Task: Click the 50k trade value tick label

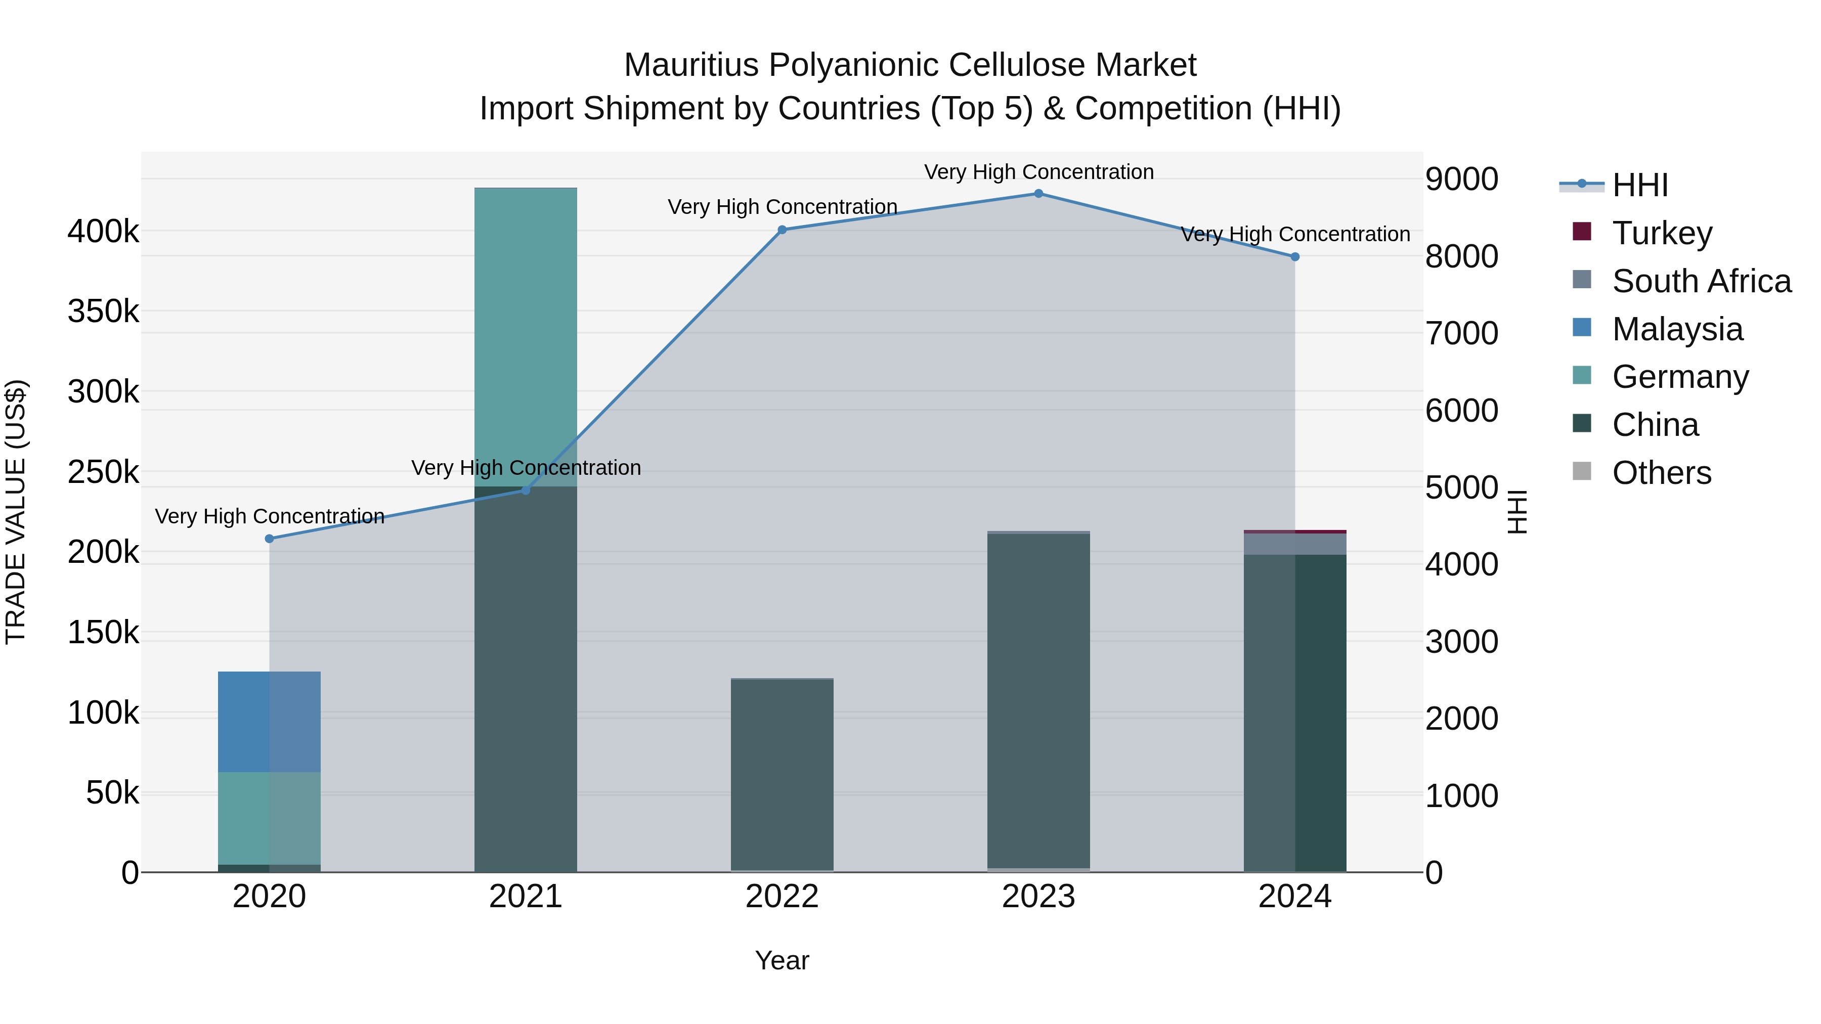Action: [112, 793]
